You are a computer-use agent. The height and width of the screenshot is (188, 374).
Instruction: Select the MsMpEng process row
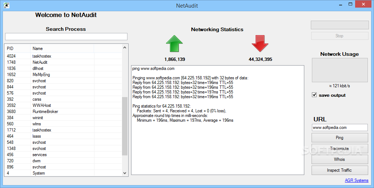click(63, 75)
